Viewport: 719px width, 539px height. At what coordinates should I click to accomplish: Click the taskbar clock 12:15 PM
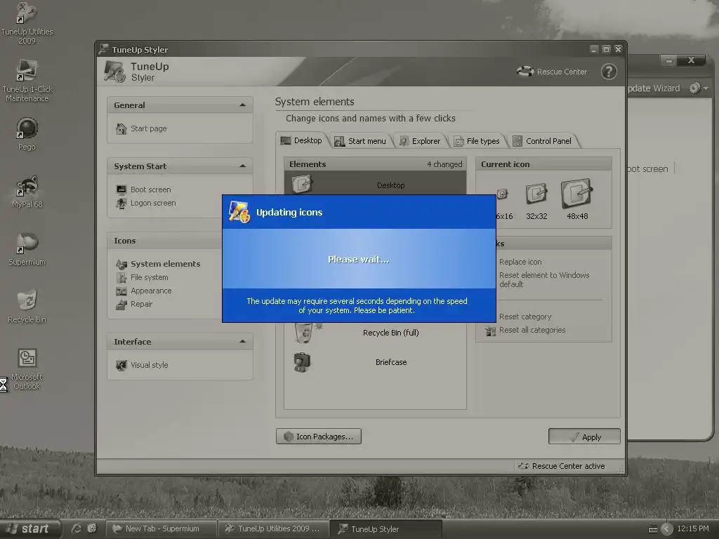click(x=692, y=528)
